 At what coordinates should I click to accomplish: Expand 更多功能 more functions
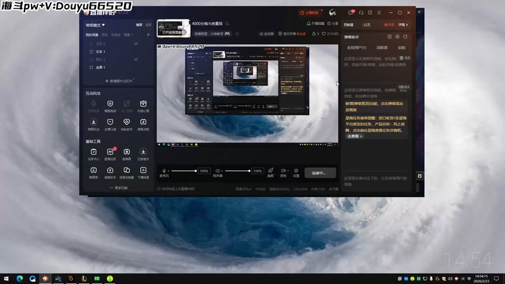119,187
